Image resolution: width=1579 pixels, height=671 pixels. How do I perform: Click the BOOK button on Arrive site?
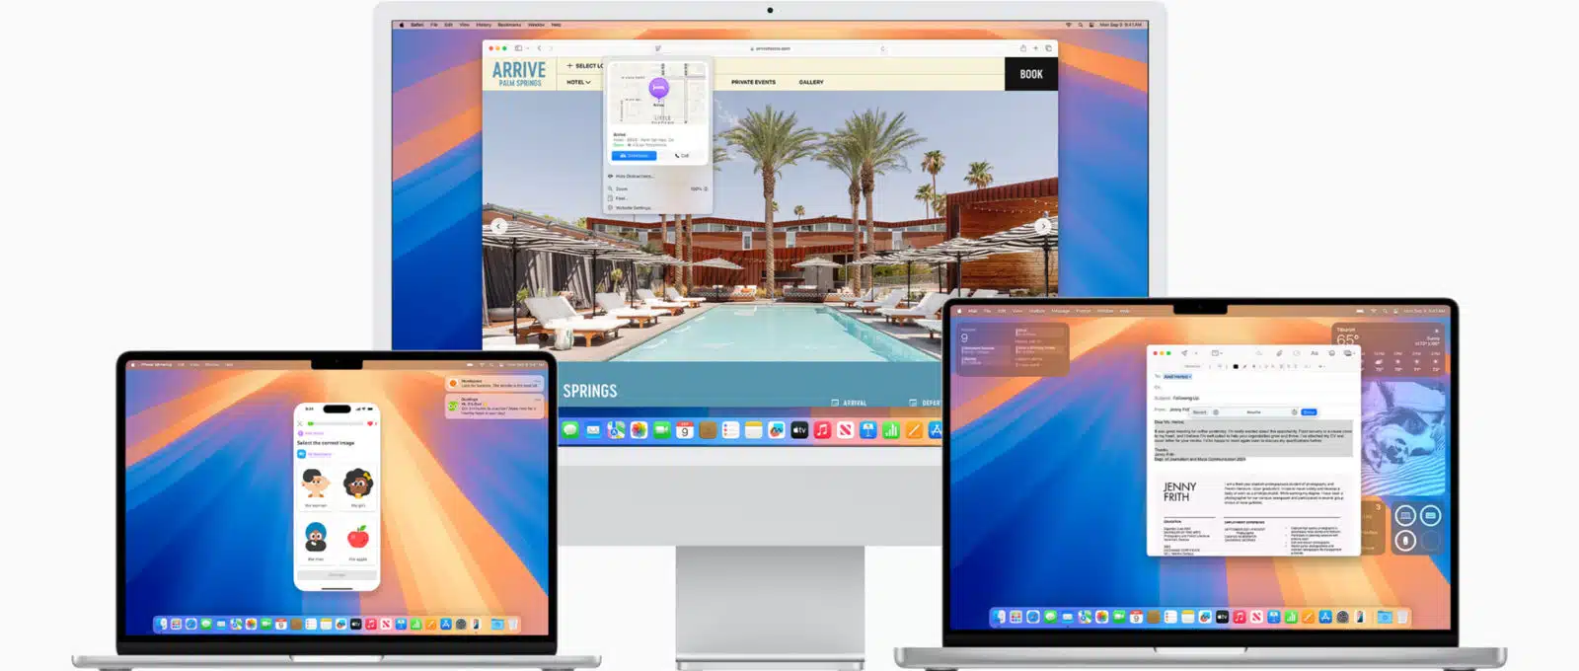pyautogui.click(x=1031, y=74)
